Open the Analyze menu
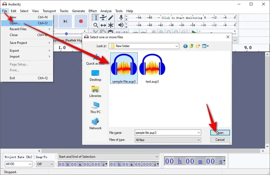270x175 pixels. [106, 11]
